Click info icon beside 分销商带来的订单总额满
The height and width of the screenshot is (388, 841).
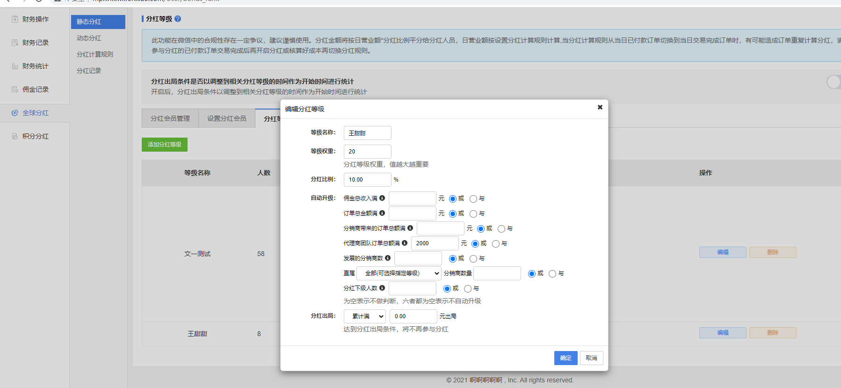click(x=410, y=228)
